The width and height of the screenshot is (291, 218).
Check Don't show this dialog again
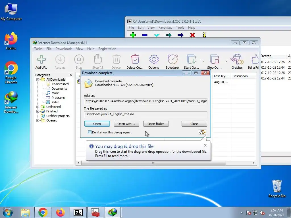(90, 132)
